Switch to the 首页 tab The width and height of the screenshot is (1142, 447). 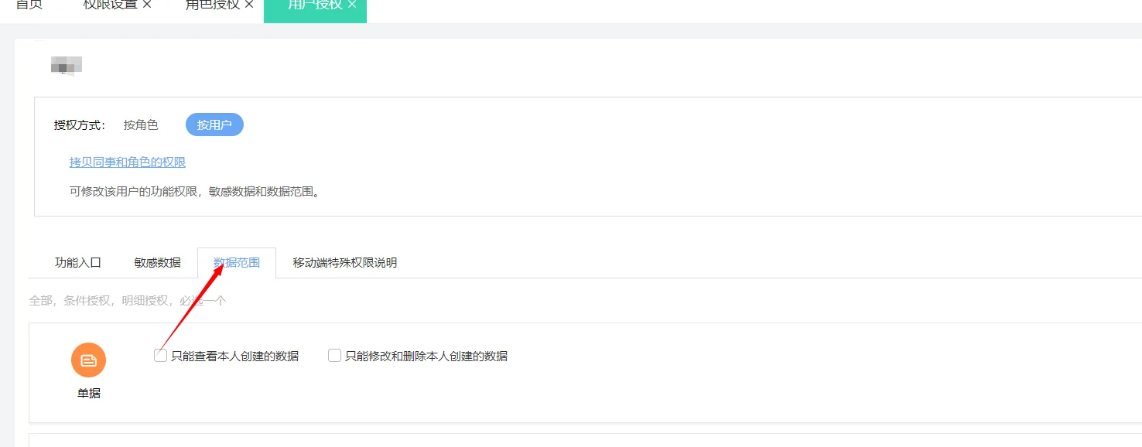click(29, 5)
